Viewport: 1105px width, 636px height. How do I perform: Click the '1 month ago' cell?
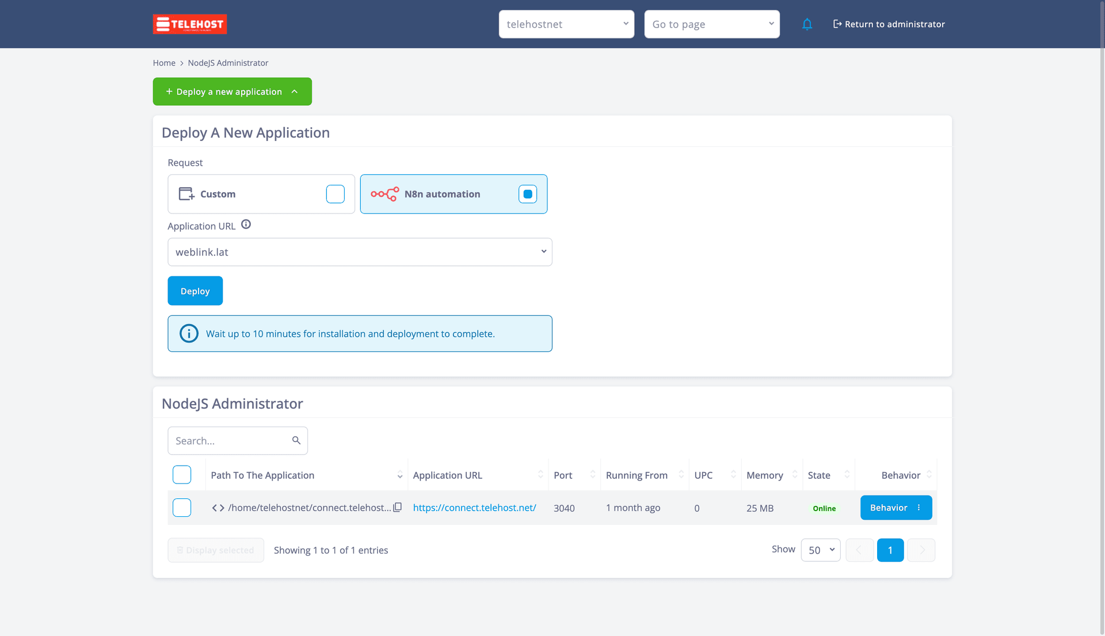pos(633,508)
